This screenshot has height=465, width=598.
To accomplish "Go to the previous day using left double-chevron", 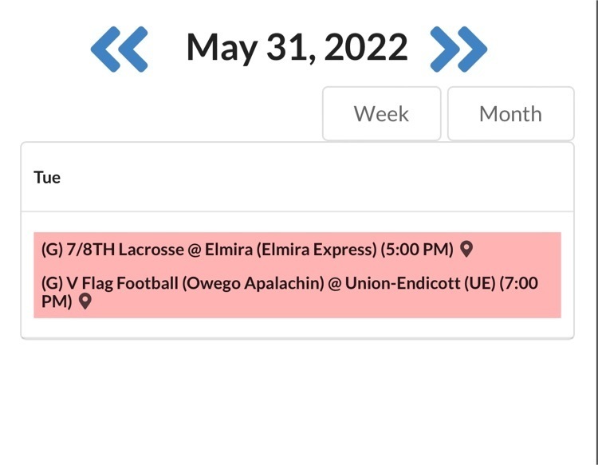I will (x=119, y=48).
